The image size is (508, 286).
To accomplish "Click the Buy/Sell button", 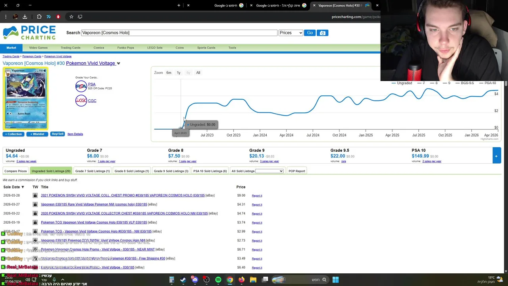I will pyautogui.click(x=58, y=134).
